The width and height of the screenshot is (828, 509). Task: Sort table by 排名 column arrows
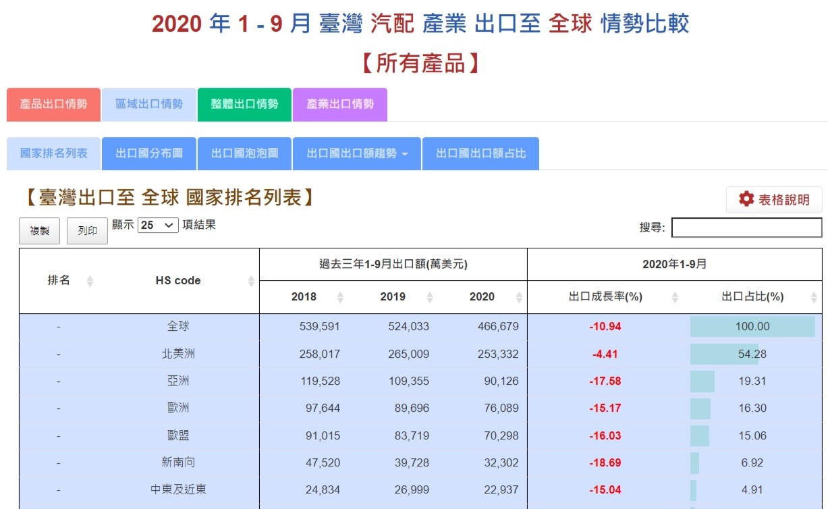90,281
